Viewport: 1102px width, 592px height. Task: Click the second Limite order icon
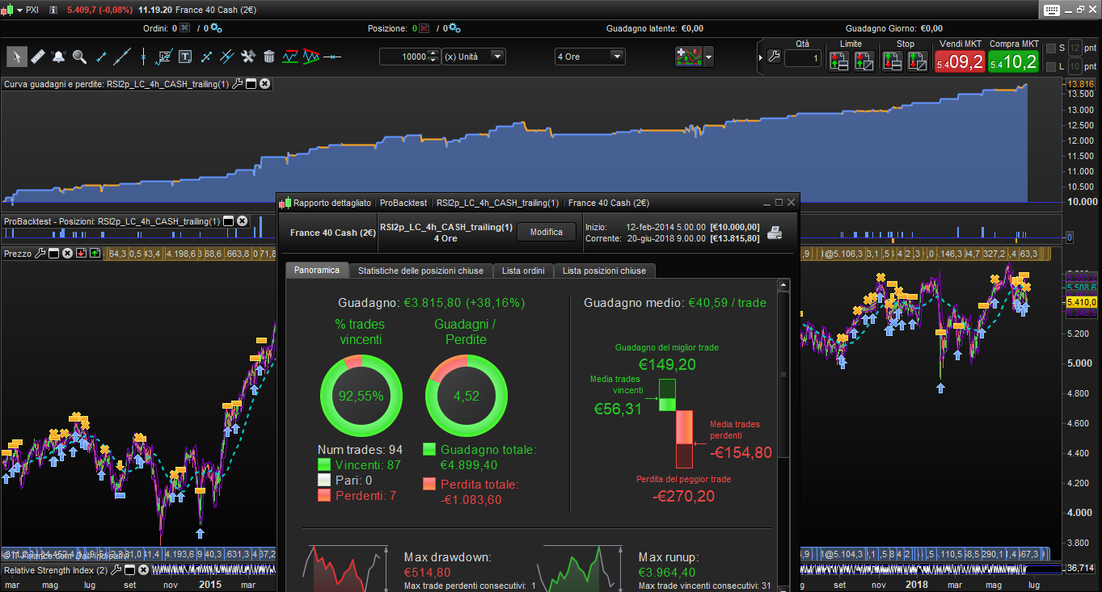coord(863,60)
